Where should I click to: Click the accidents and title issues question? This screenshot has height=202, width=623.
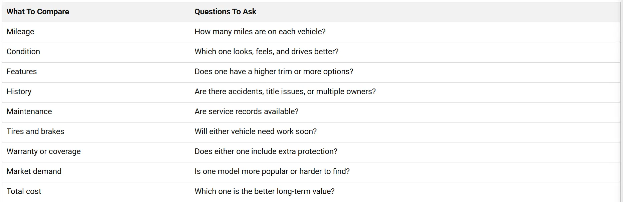click(285, 92)
